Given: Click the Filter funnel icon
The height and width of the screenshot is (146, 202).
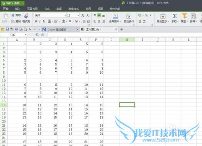Looking at the screenshot, I should point(184,16).
